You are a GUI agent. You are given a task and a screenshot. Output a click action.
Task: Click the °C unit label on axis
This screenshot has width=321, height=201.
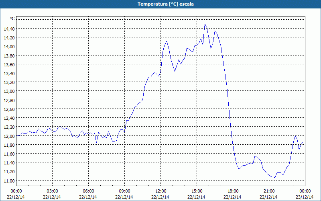[12, 18]
